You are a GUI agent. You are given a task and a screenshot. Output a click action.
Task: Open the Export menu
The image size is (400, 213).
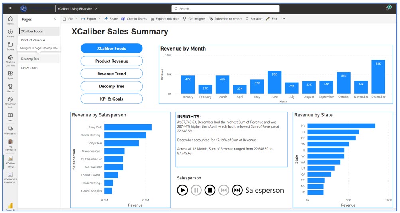pos(90,19)
